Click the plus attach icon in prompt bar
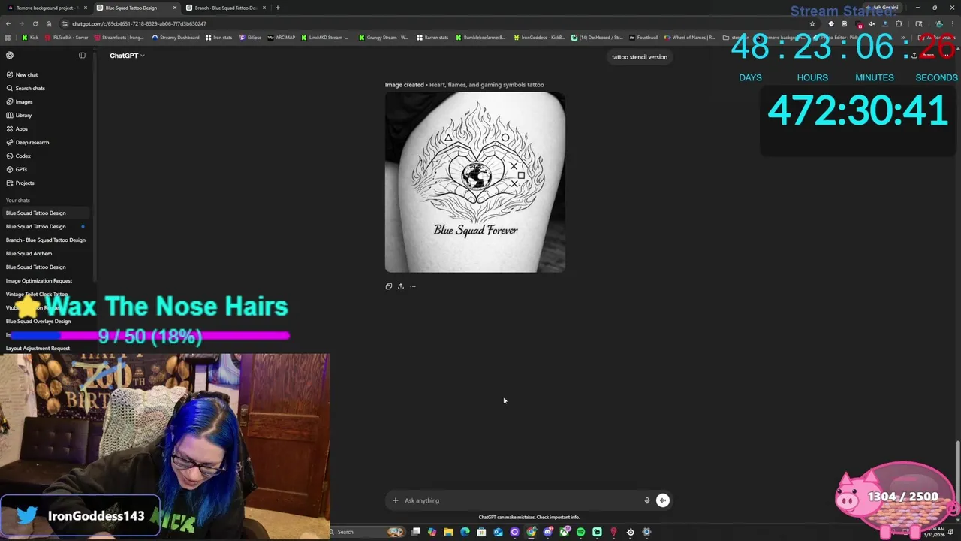The height and width of the screenshot is (541, 961). [x=396, y=500]
